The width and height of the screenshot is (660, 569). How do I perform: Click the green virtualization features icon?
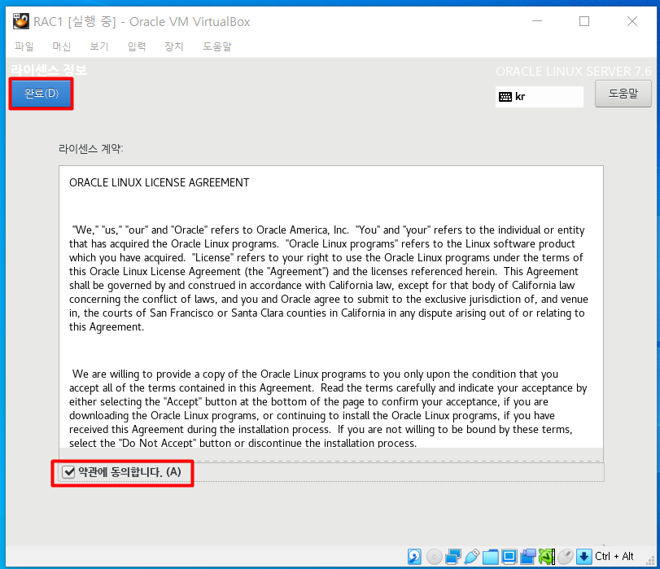click(546, 556)
